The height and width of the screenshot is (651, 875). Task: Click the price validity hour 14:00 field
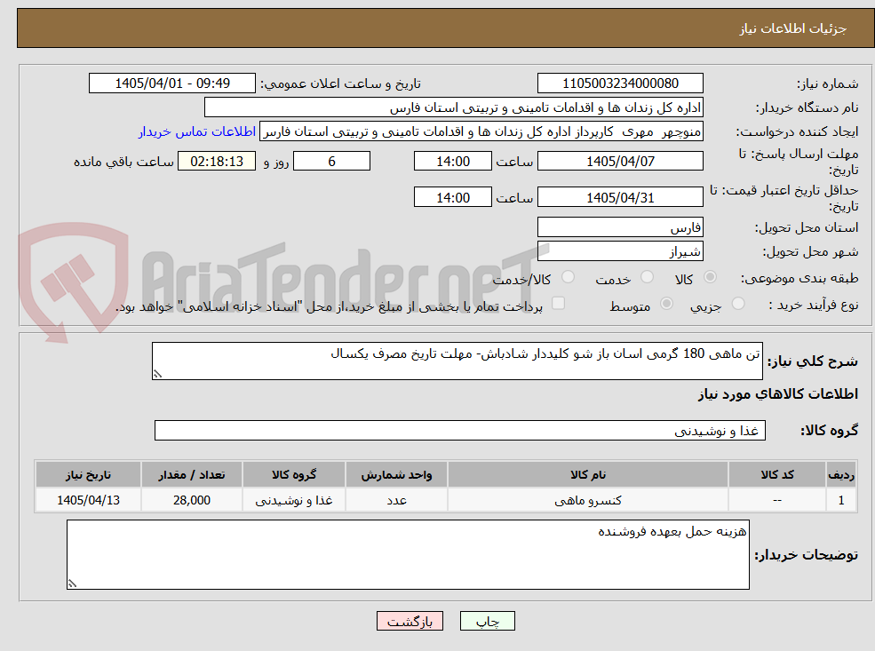click(x=452, y=197)
